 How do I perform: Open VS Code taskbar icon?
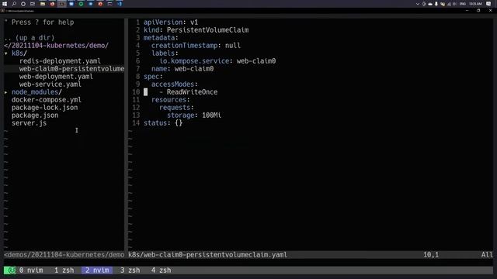120,4
